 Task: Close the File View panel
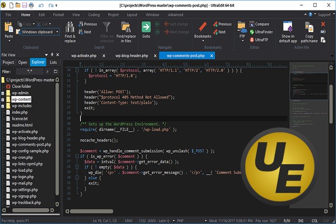coord(57,55)
